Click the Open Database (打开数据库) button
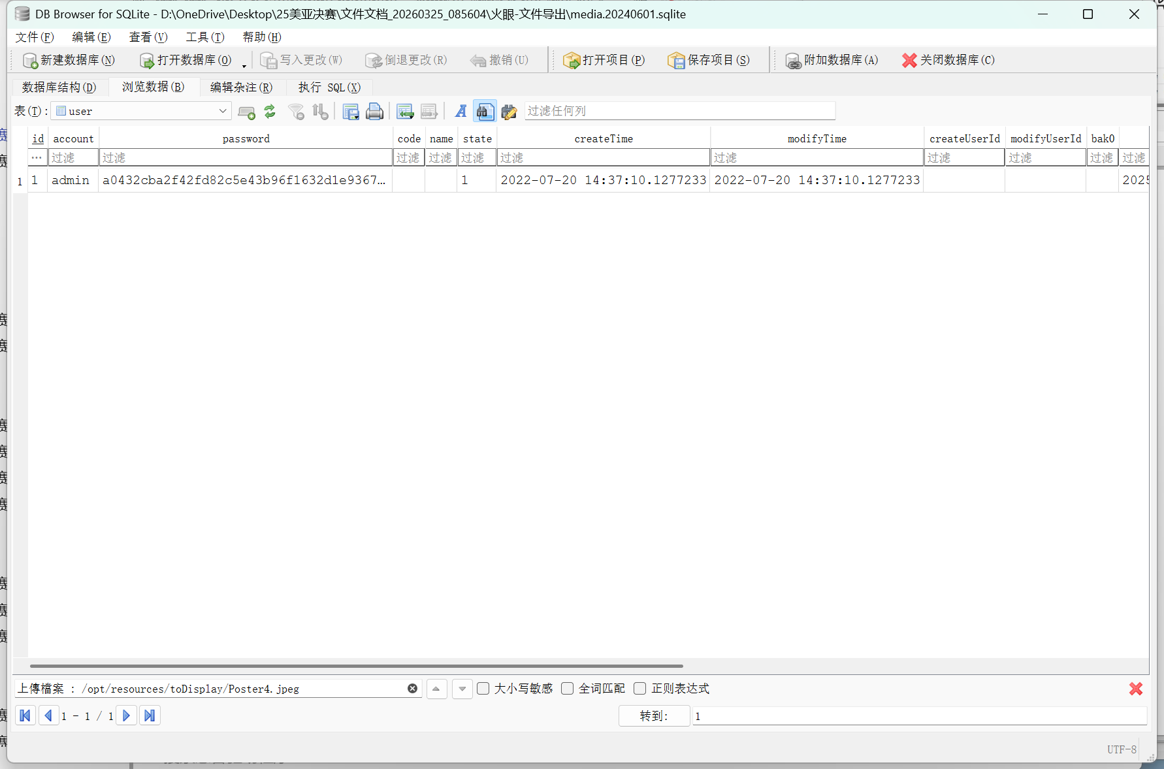The image size is (1164, 769). [186, 60]
